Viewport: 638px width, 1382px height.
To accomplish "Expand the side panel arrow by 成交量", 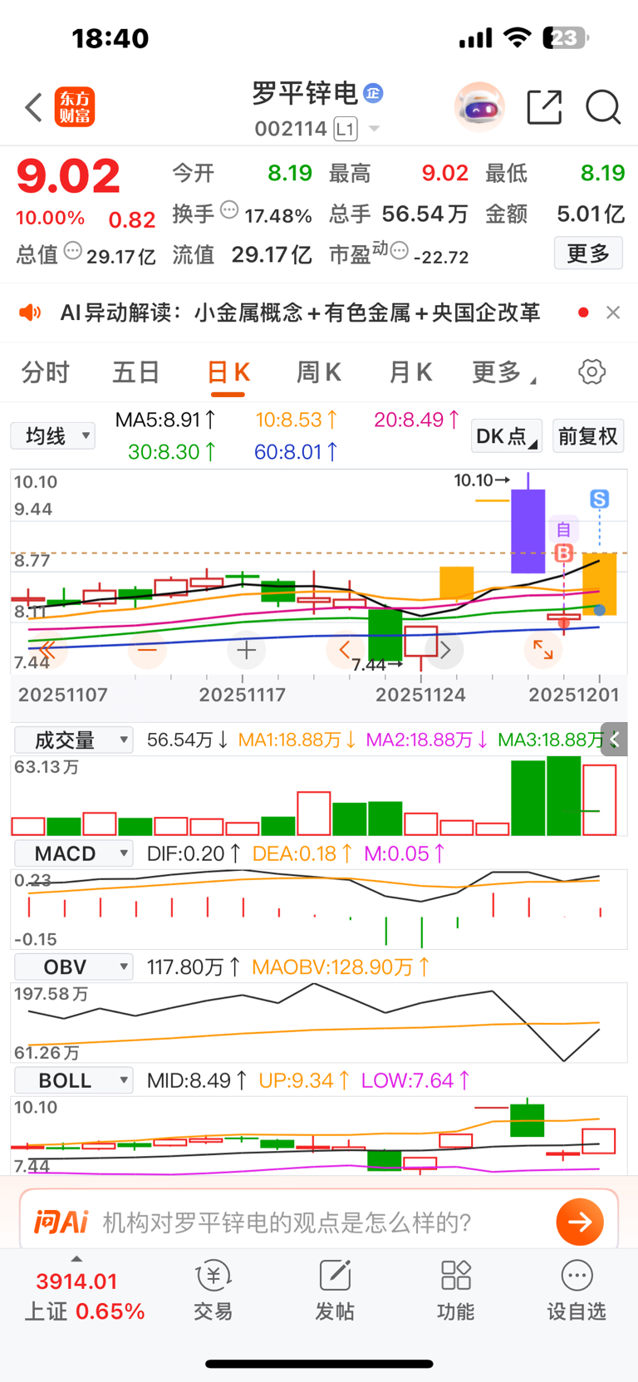I will (x=614, y=739).
